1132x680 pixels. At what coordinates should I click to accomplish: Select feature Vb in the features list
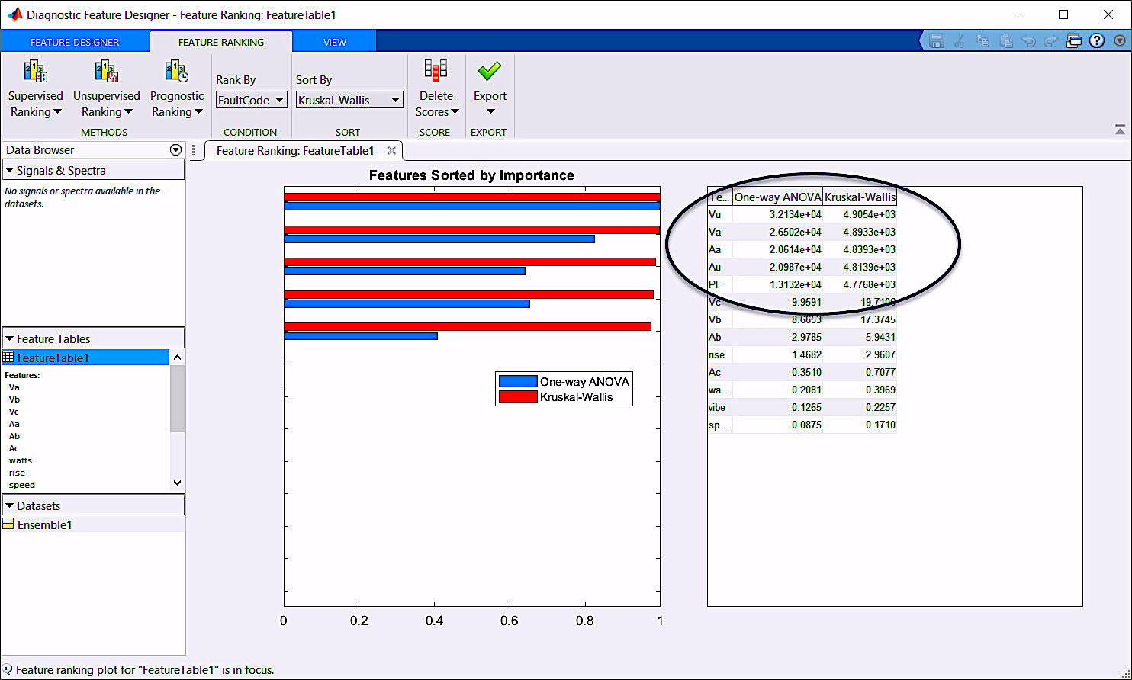point(14,399)
